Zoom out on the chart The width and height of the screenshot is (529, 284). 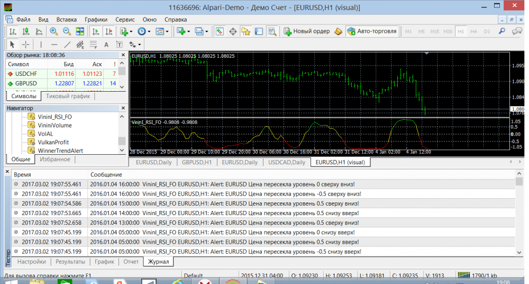(67, 31)
